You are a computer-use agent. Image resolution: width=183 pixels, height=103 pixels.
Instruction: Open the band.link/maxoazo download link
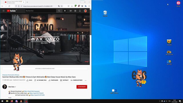pos(32,91)
